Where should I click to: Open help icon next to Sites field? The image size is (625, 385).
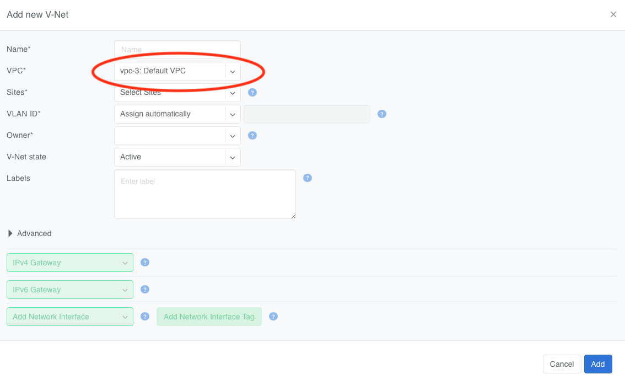252,93
